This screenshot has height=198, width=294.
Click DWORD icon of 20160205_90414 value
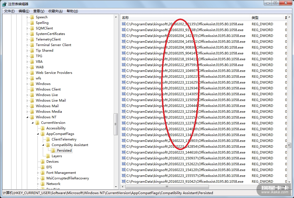(x=124, y=53)
